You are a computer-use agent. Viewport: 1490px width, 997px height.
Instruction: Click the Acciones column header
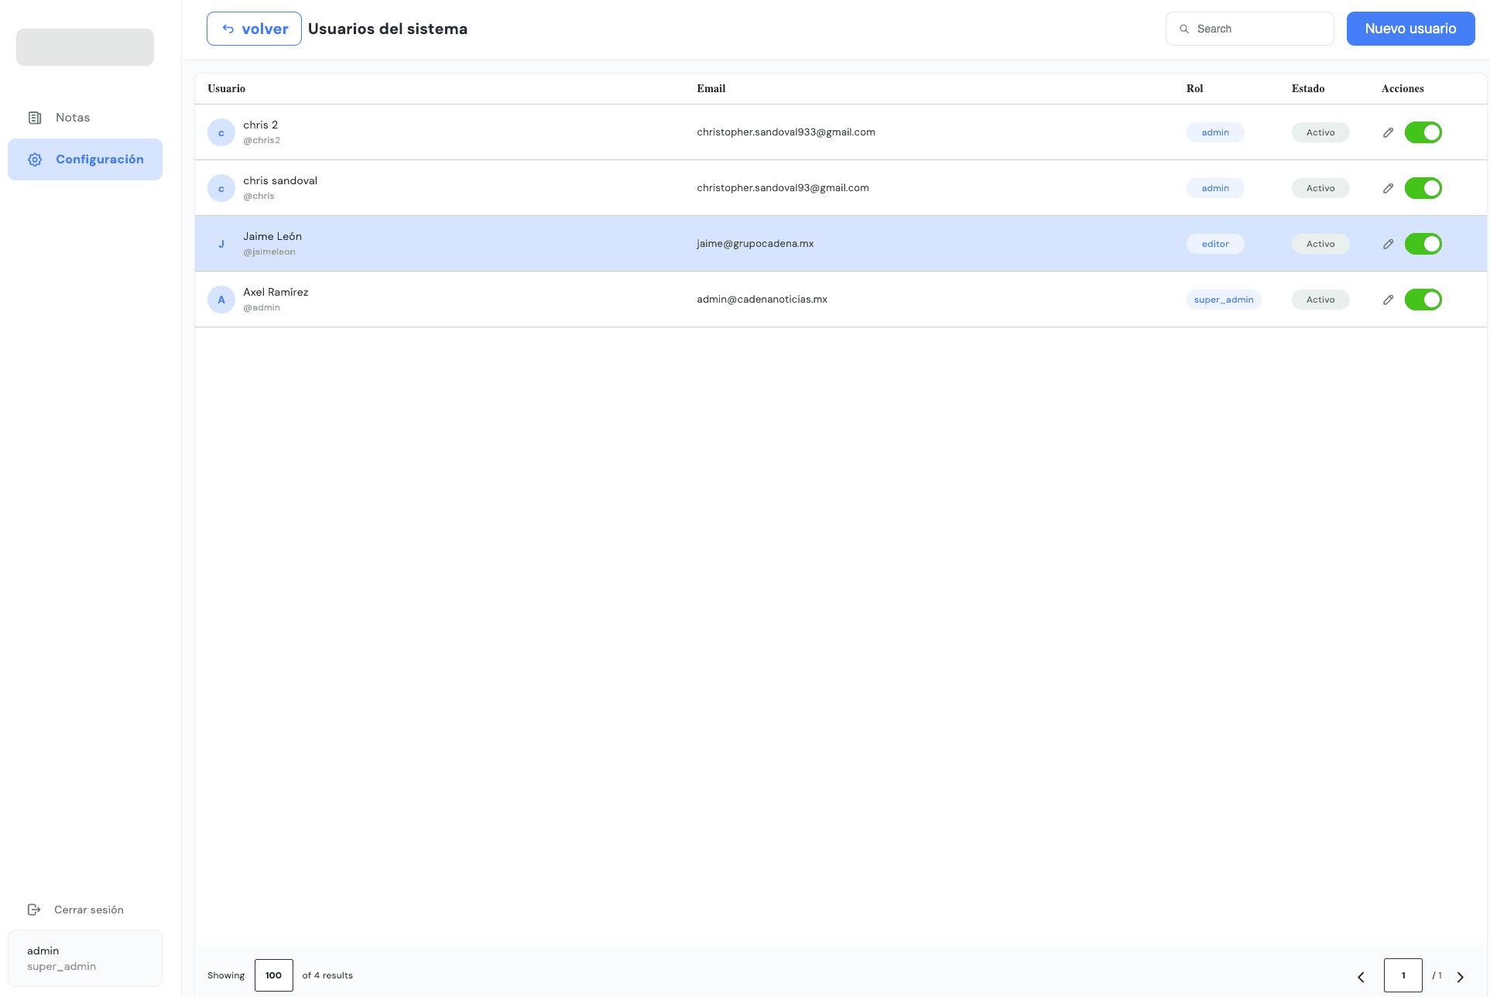(1403, 88)
